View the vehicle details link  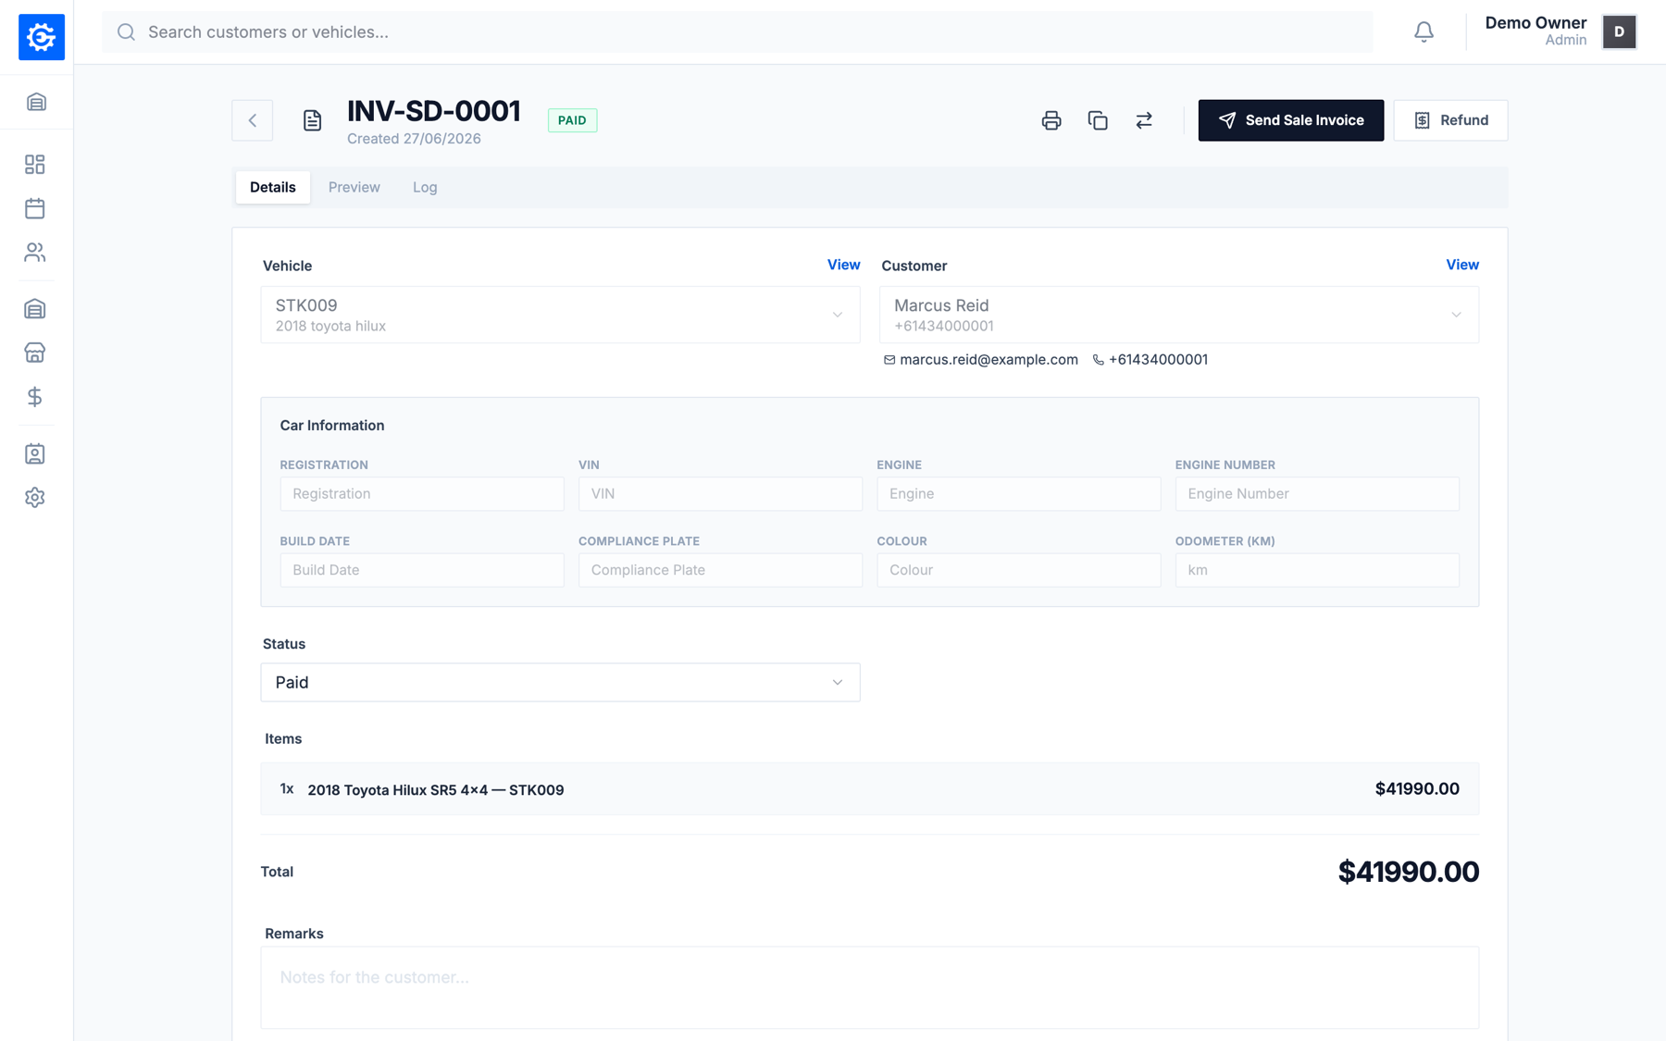pyautogui.click(x=843, y=265)
